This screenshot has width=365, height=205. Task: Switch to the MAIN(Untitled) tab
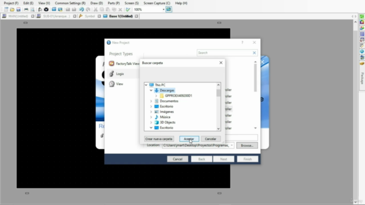(x=18, y=17)
